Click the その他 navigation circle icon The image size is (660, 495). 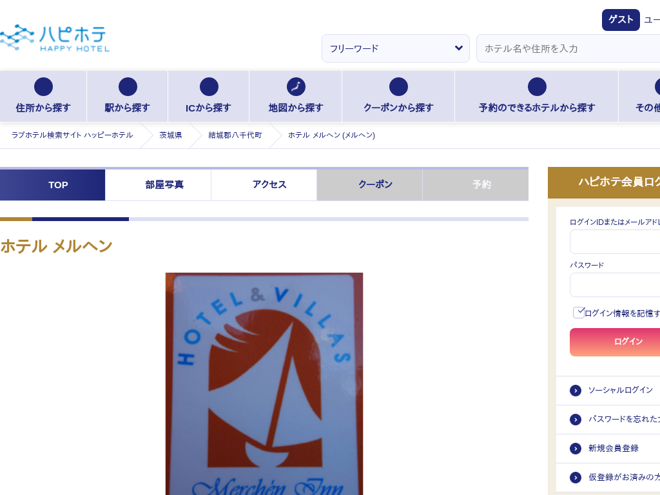pyautogui.click(x=657, y=87)
